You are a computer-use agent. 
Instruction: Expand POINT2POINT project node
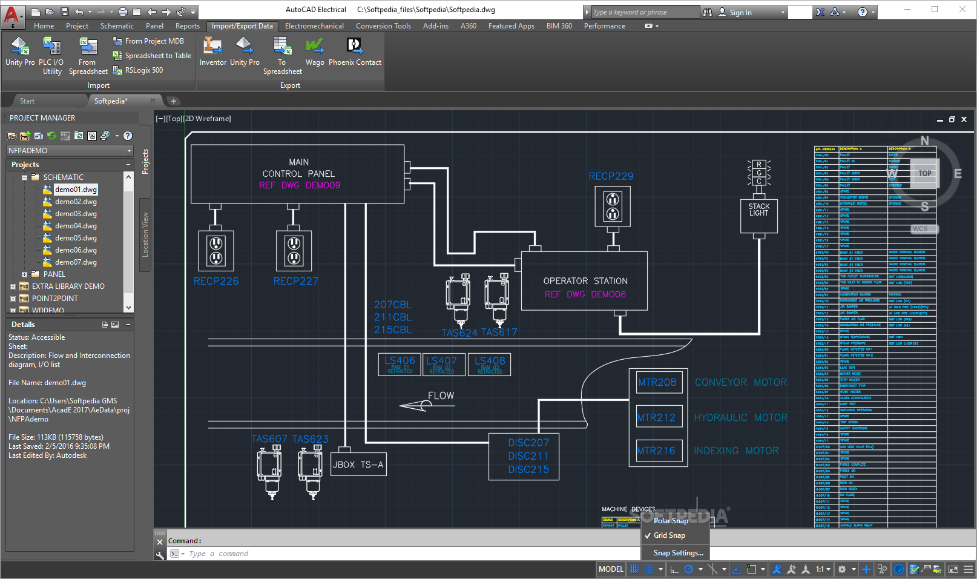pyautogui.click(x=13, y=299)
